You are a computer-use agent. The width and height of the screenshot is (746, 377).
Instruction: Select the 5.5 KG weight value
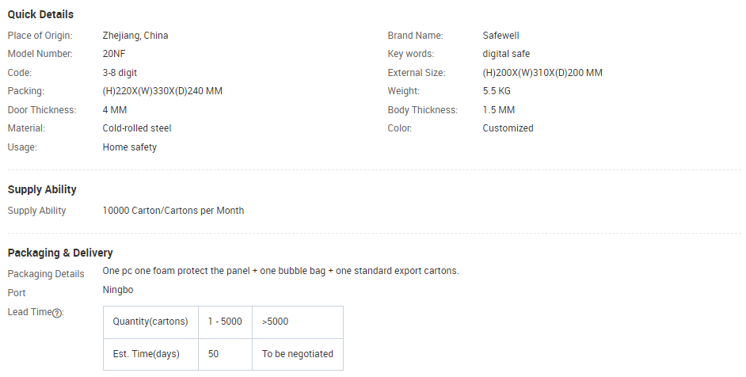point(497,91)
